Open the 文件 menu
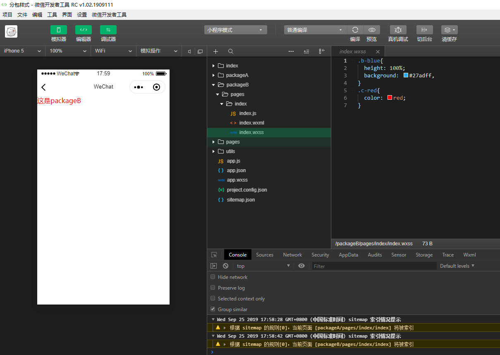This screenshot has height=355, width=500. [22, 14]
